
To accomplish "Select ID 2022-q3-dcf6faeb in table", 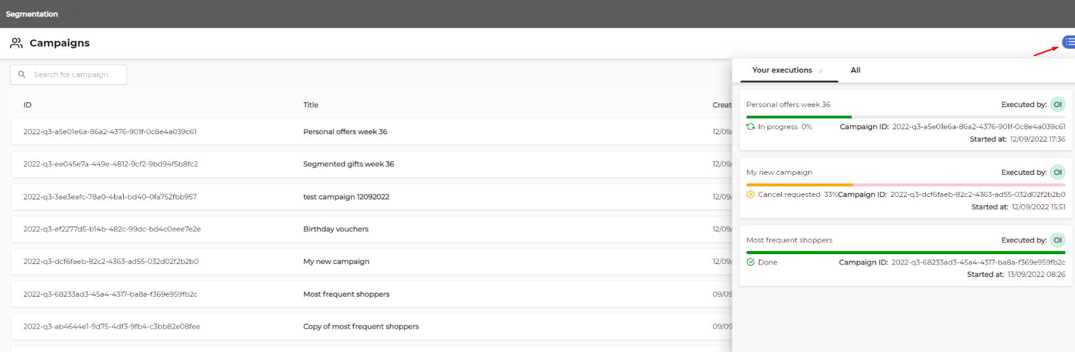I will (x=111, y=262).
